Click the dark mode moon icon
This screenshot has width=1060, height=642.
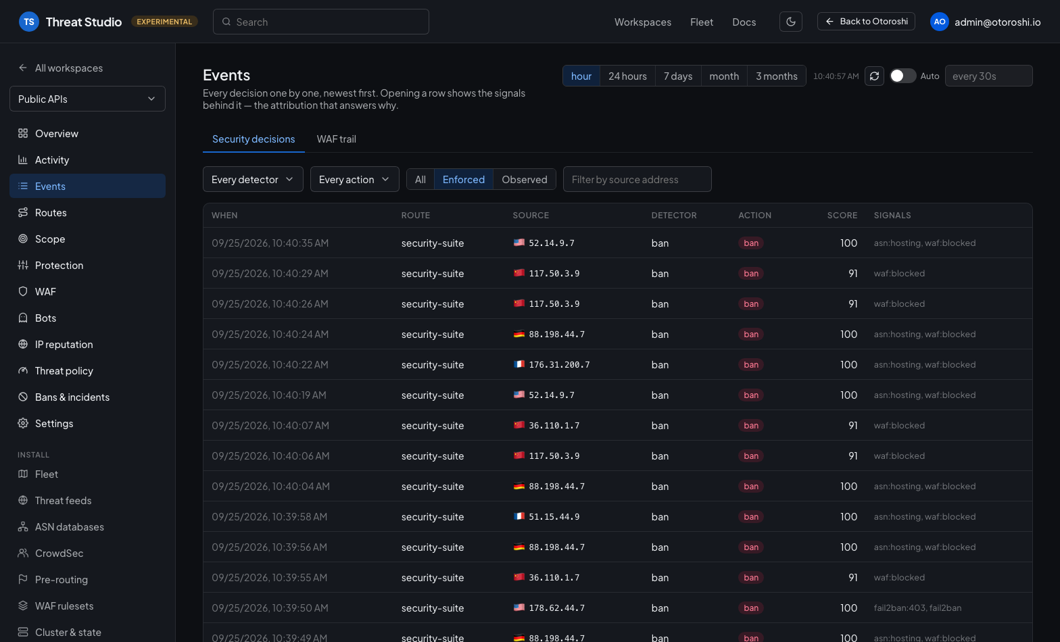click(x=791, y=22)
